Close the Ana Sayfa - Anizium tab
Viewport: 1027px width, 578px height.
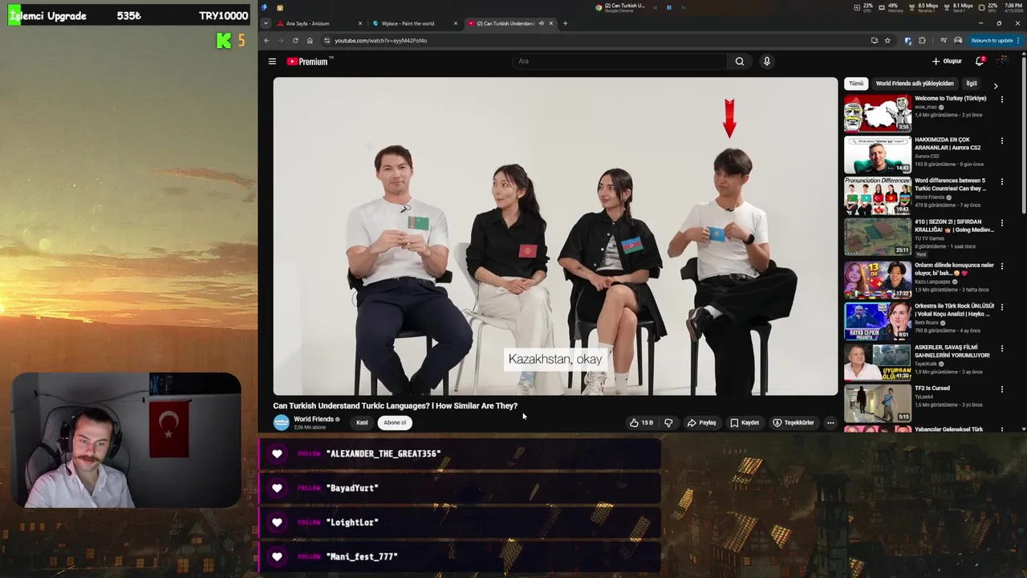tap(359, 23)
